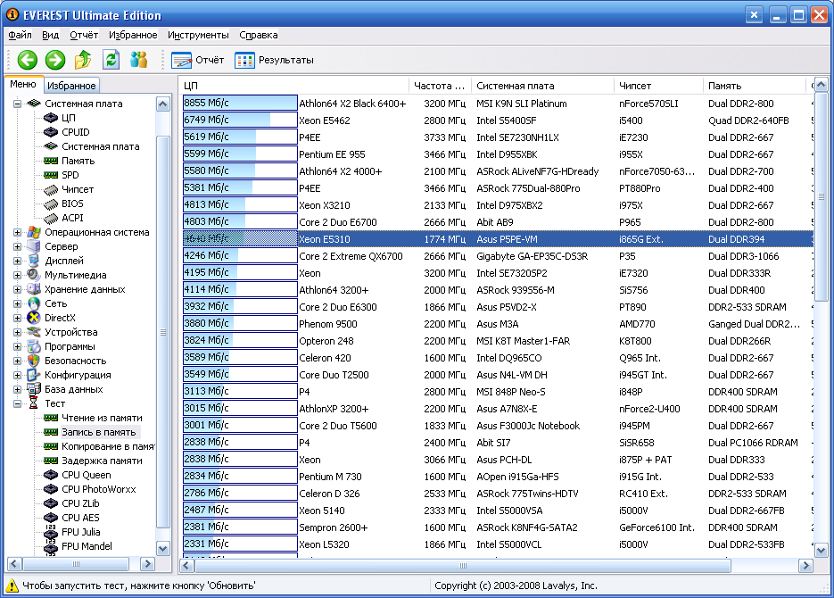Expand the Хранение данных node
Image resolution: width=834 pixels, height=598 pixels.
(x=18, y=289)
